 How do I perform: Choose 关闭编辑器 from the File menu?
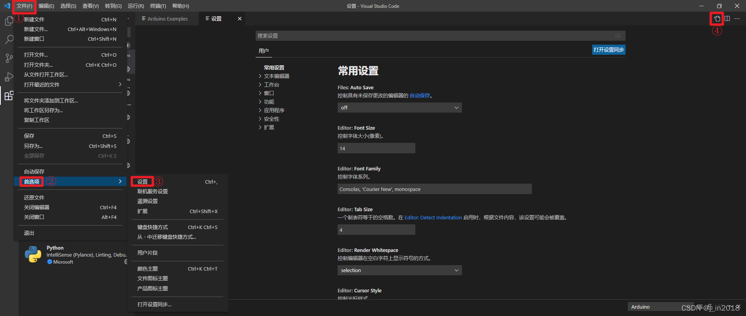[x=70, y=207]
